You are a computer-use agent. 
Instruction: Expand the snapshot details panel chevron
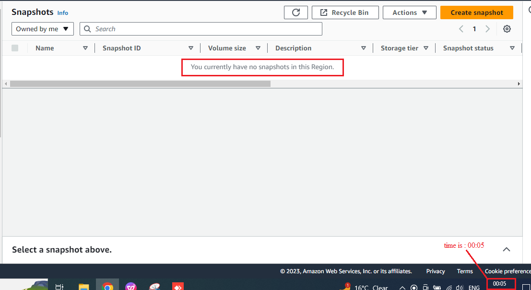(x=506, y=249)
